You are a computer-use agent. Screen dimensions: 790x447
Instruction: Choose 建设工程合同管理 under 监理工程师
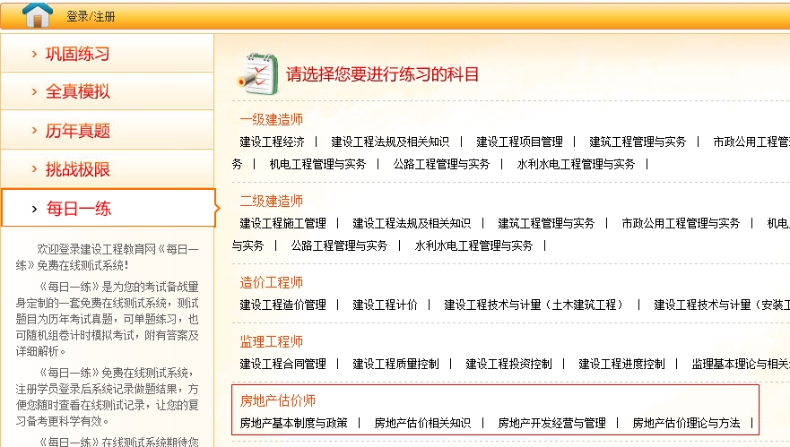[x=282, y=364]
